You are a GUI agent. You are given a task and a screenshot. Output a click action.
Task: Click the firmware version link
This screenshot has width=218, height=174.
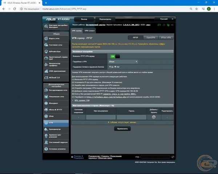click(x=131, y=25)
